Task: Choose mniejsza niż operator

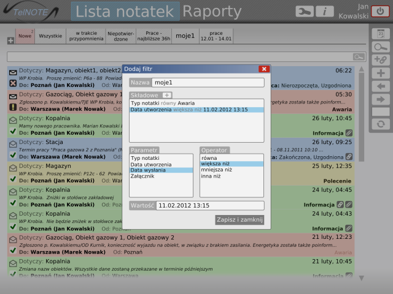Action: tap(232, 170)
